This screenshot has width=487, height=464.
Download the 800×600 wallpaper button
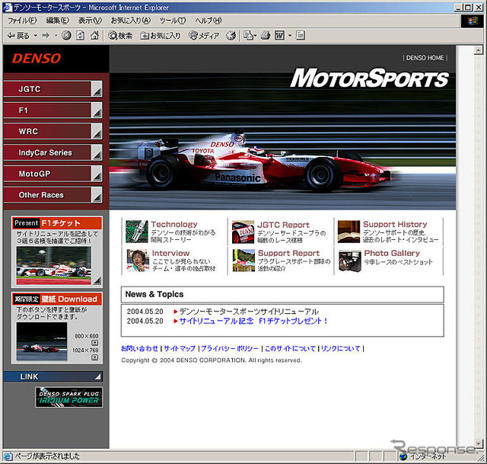tap(94, 343)
